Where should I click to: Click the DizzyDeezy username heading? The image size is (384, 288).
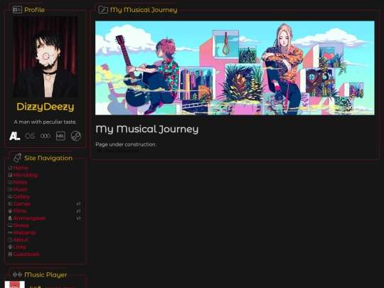(46, 107)
